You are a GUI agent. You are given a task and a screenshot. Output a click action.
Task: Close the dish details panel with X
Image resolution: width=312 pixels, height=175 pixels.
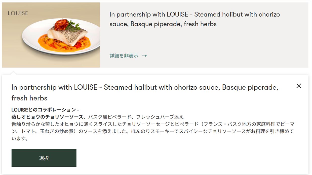pyautogui.click(x=299, y=86)
